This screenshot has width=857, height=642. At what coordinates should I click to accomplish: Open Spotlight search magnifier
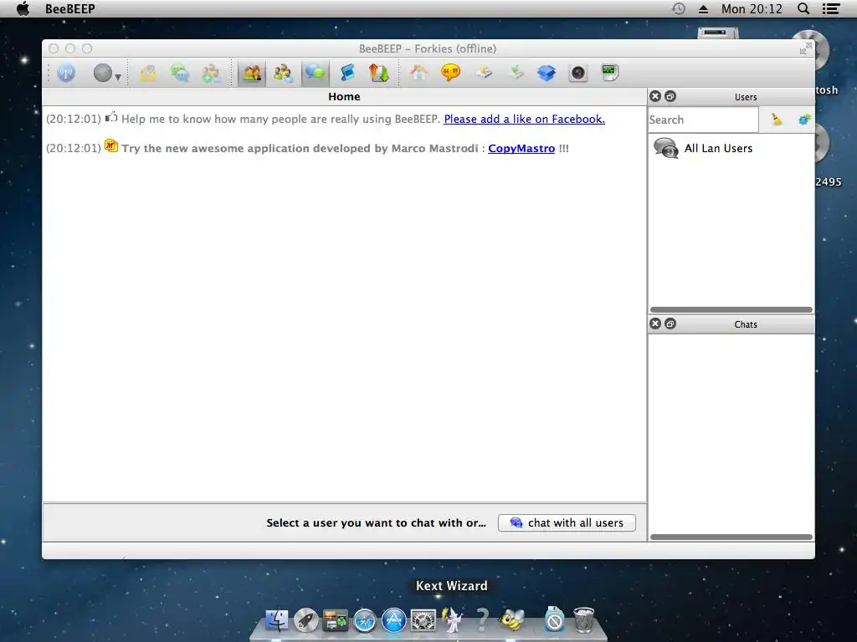[x=803, y=8]
